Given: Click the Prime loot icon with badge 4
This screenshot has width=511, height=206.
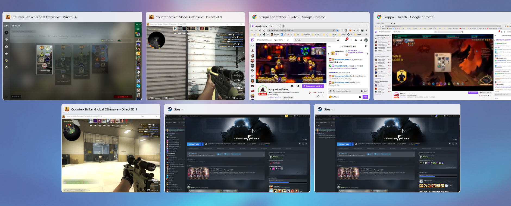Looking at the screenshot, I should (346, 40).
